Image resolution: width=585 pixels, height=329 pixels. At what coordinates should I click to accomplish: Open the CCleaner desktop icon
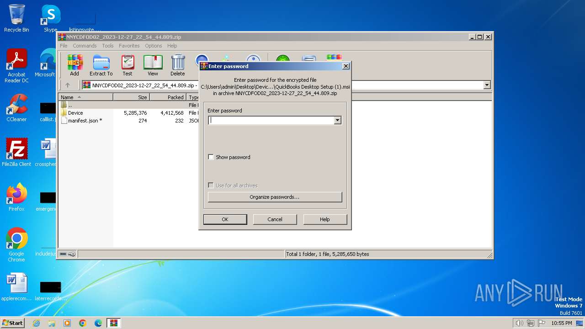pyautogui.click(x=16, y=108)
